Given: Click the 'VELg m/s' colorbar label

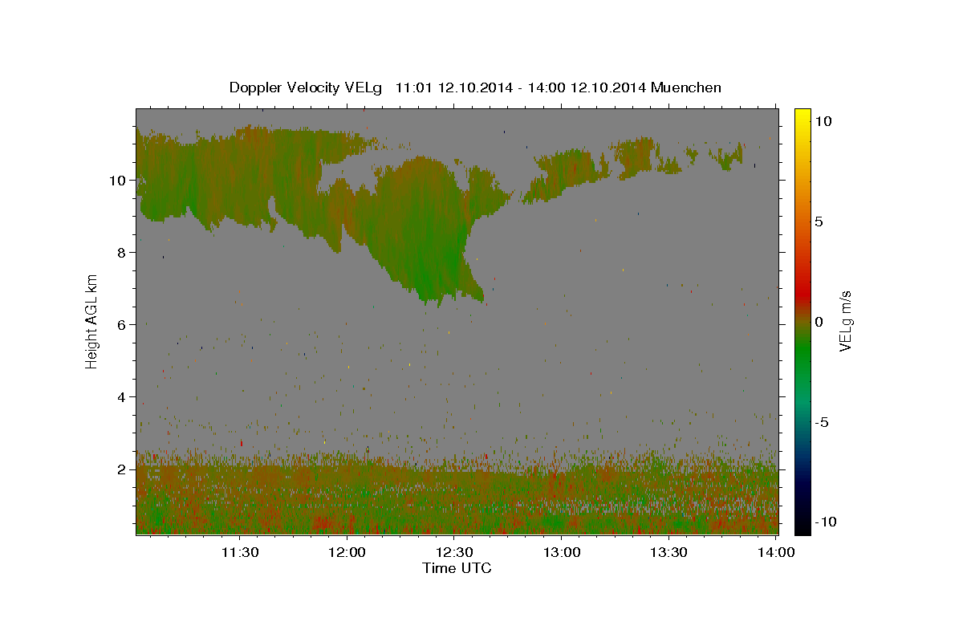Looking at the screenshot, I should [x=845, y=322].
